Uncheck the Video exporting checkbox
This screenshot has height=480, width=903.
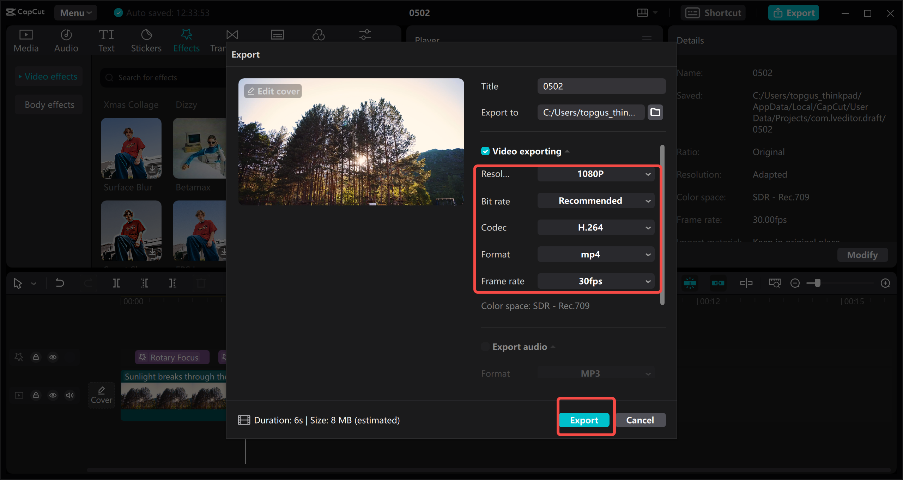click(485, 151)
